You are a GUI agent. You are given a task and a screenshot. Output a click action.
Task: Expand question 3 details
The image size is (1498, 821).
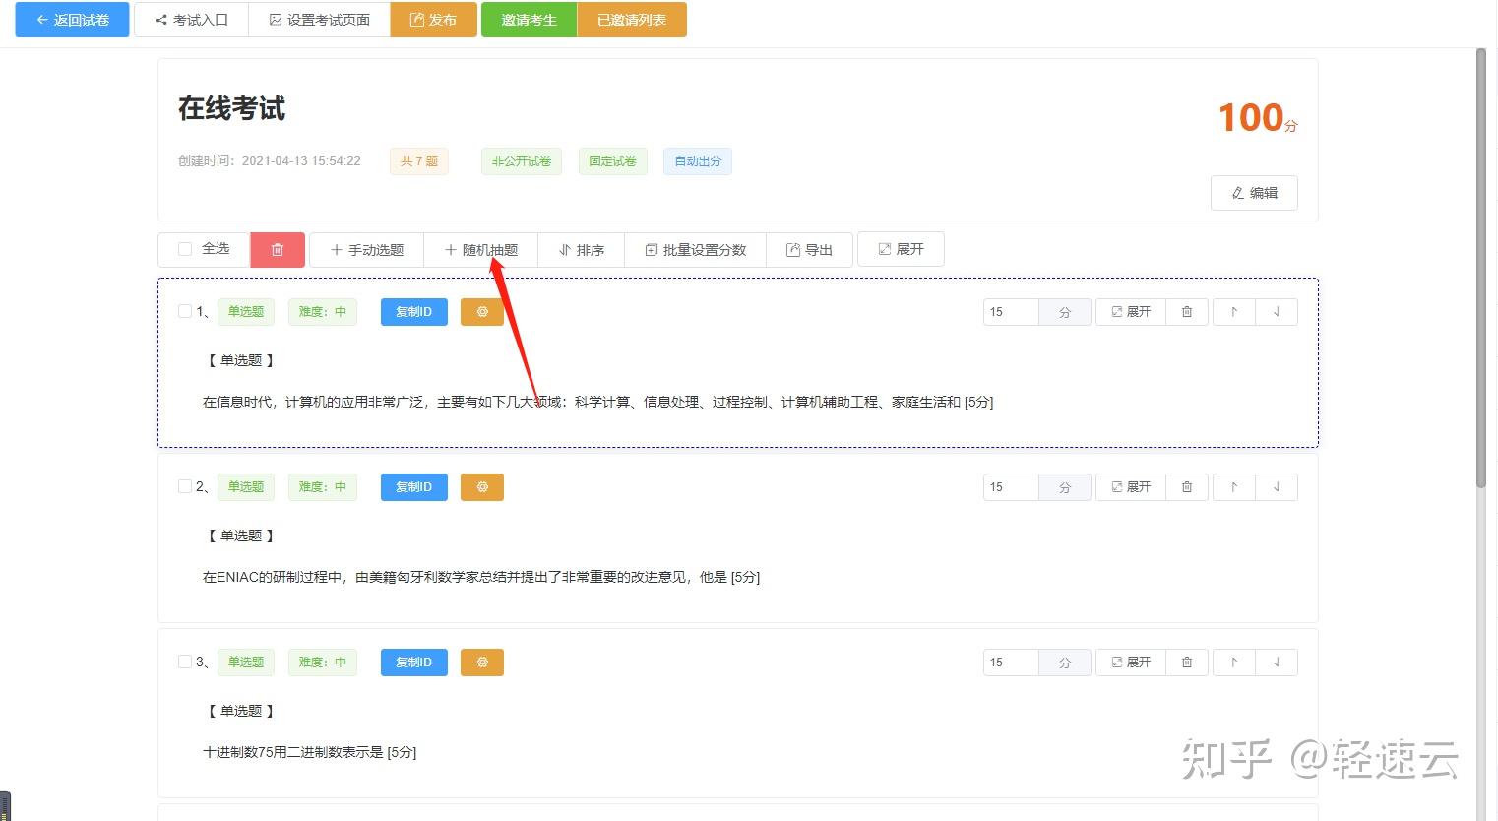click(1131, 663)
